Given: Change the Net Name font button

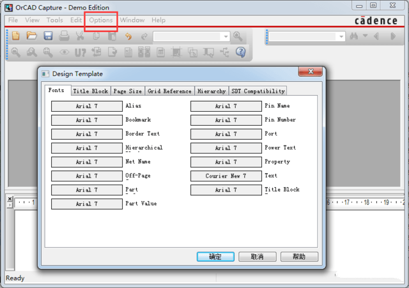Looking at the screenshot, I should [87, 162].
